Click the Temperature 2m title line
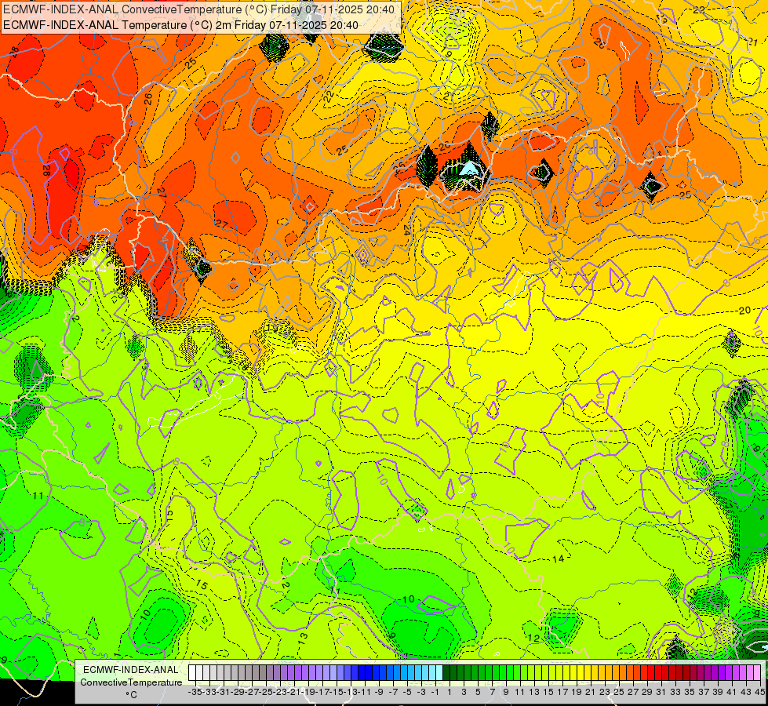The width and height of the screenshot is (768, 706). coord(180,25)
